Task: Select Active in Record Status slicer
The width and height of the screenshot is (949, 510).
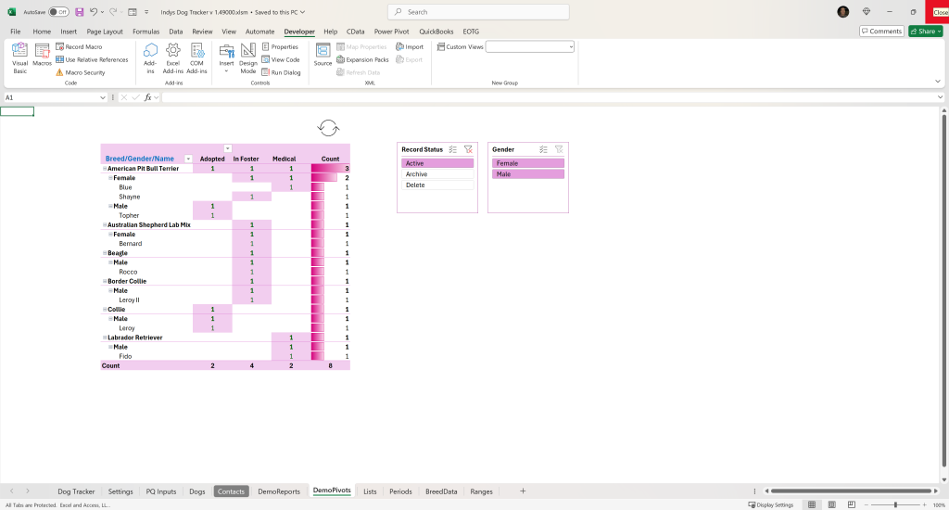Action: pyautogui.click(x=437, y=163)
